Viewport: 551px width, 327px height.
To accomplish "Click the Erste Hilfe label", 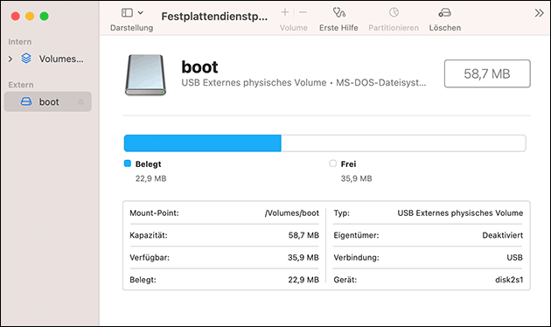I will tap(338, 28).
